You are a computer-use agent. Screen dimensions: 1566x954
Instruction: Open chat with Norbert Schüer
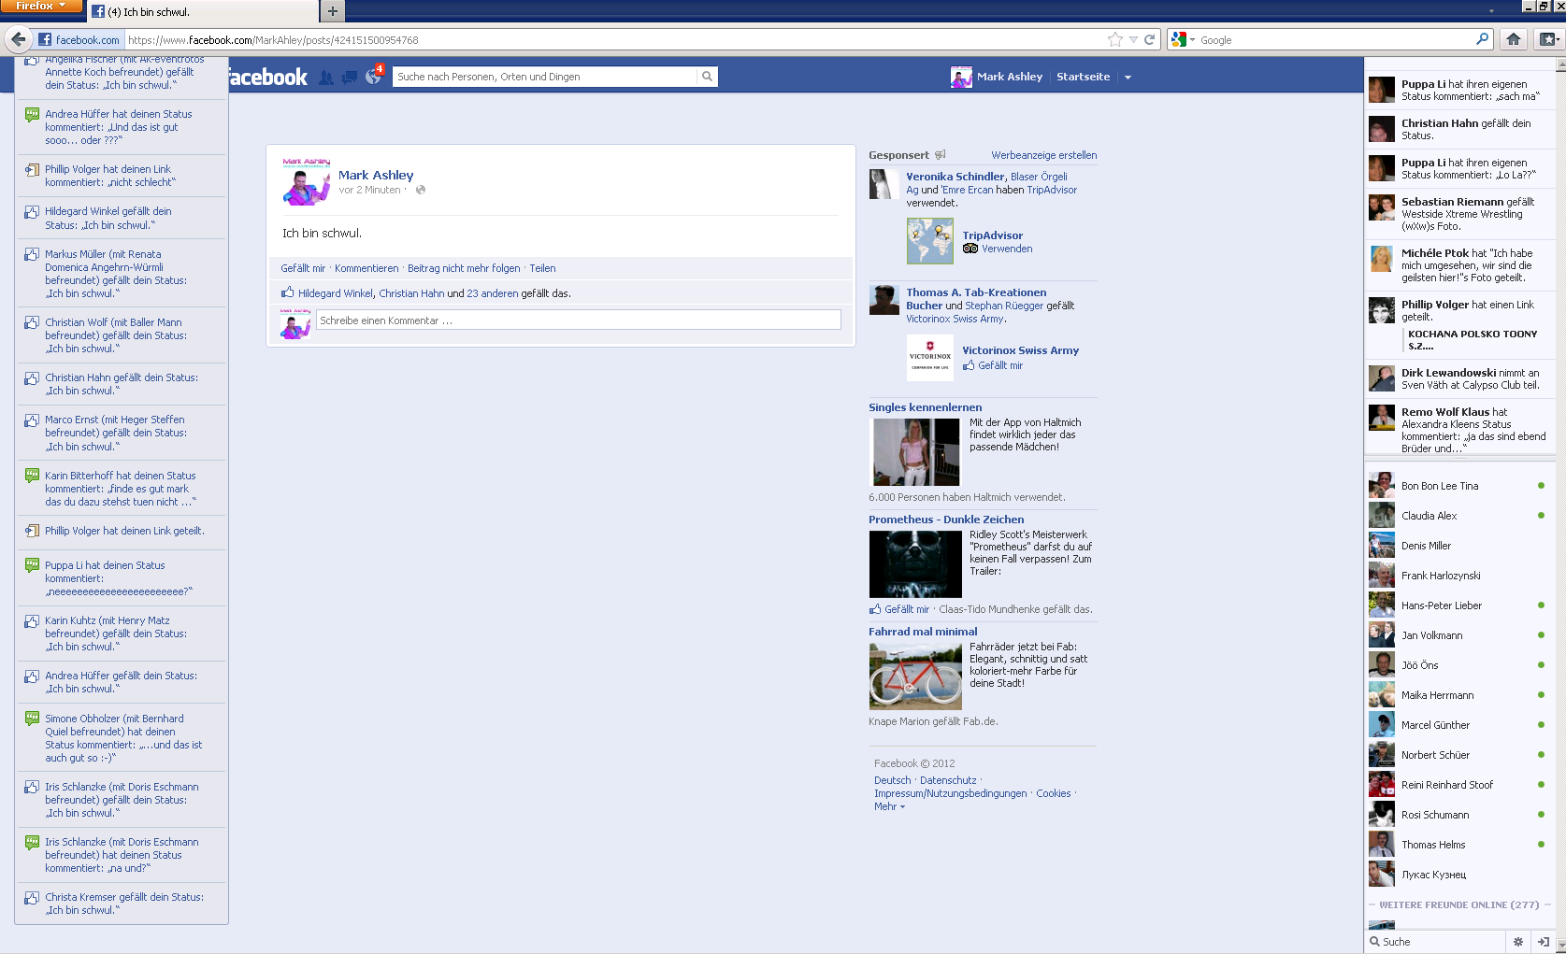pos(1458,755)
